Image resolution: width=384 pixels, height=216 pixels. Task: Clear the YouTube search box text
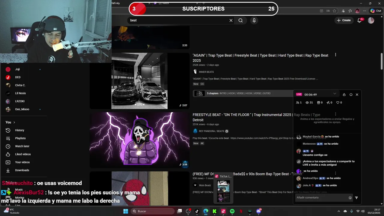(x=231, y=20)
